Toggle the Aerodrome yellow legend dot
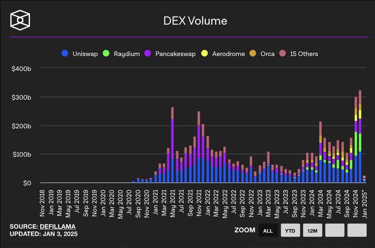Image resolution: width=375 pixels, height=248 pixels. [204, 53]
